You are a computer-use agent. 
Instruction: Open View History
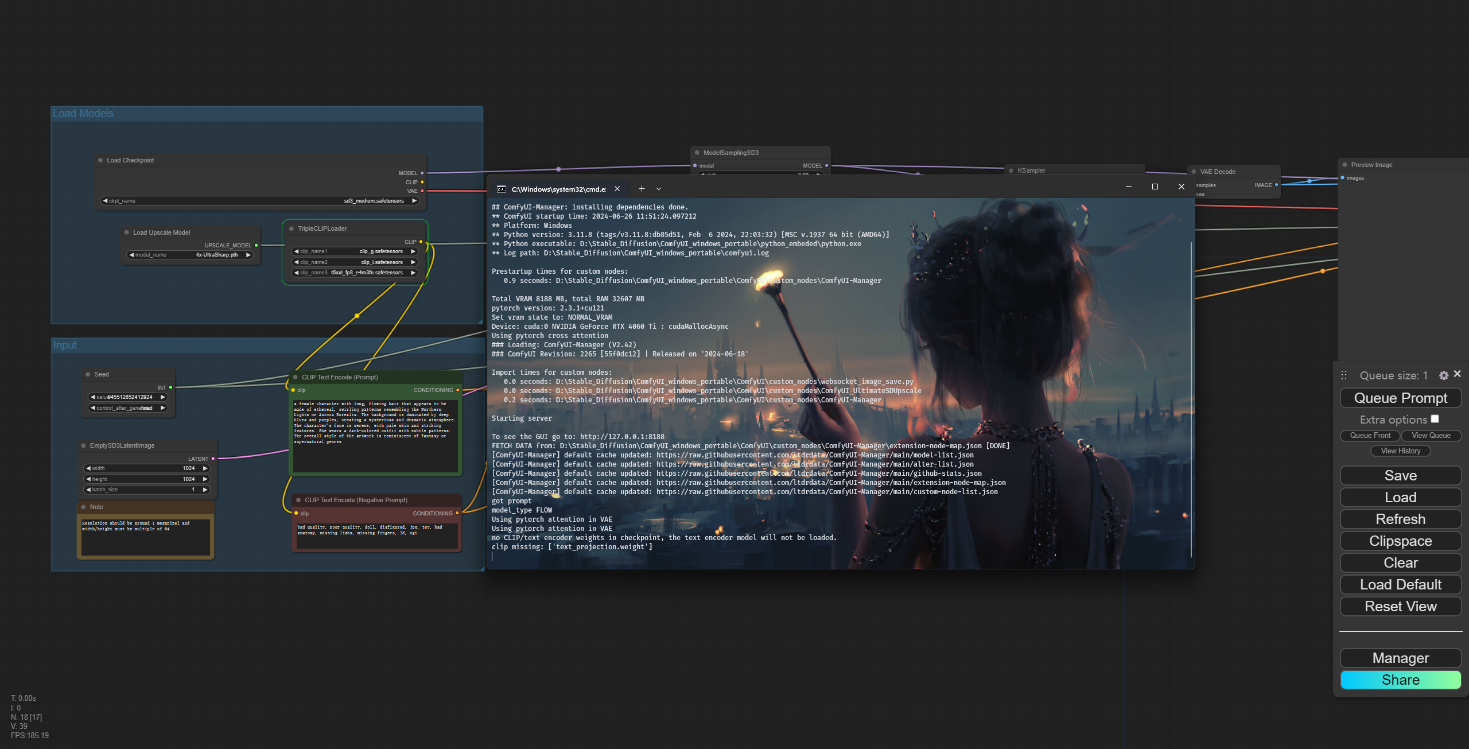(1400, 451)
